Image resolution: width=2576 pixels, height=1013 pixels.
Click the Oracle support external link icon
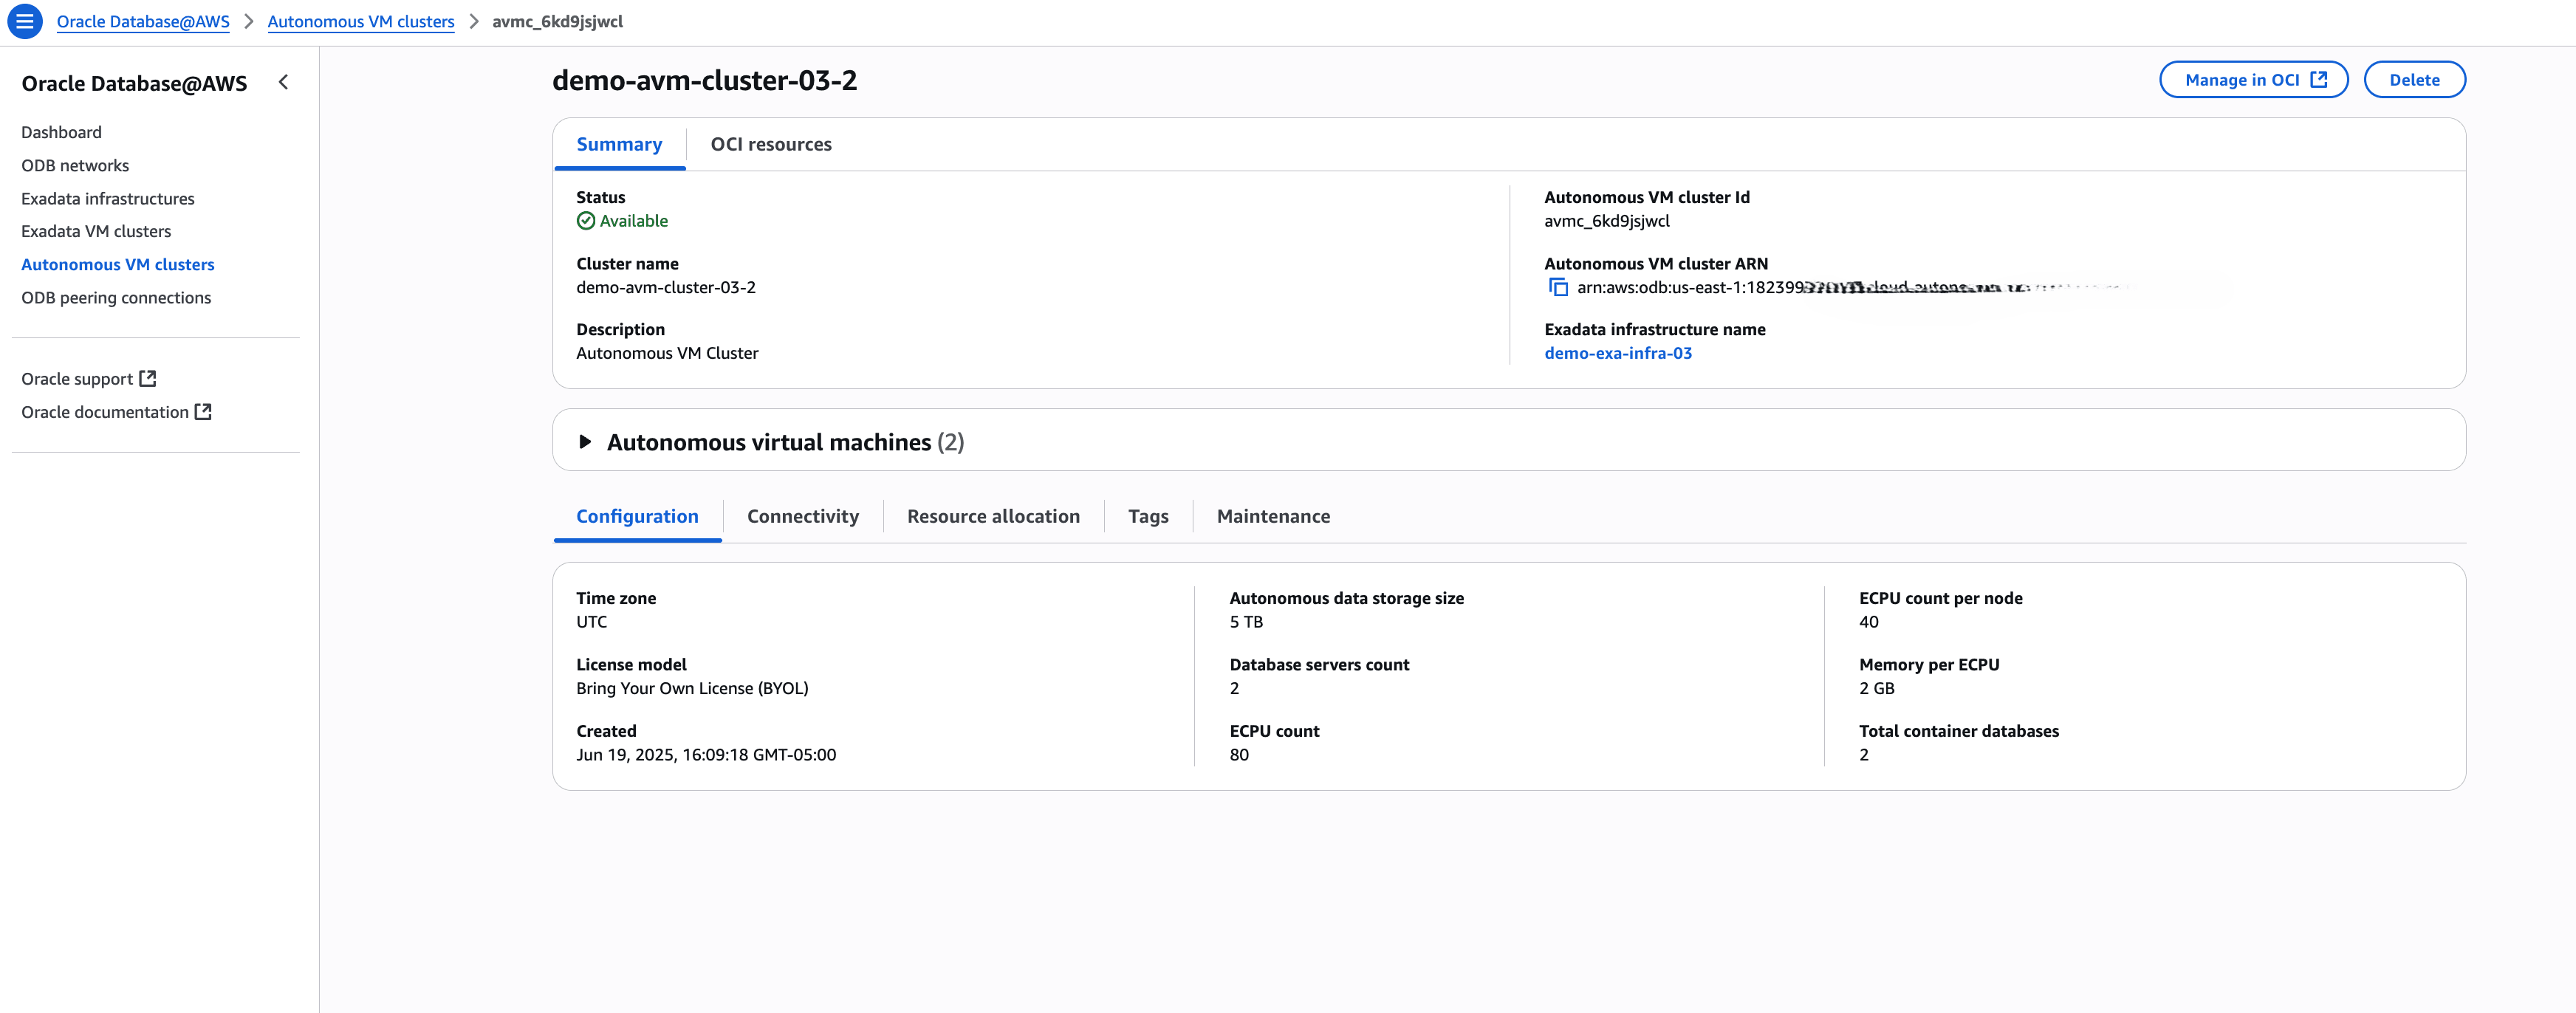148,378
